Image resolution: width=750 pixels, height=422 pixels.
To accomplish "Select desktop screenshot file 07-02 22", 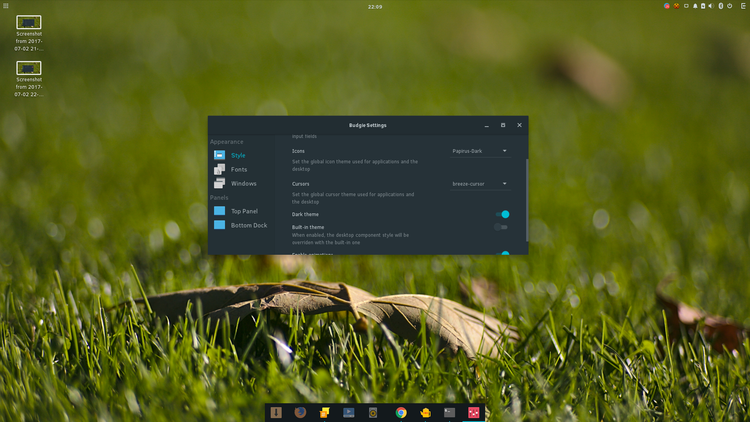I will click(x=29, y=80).
